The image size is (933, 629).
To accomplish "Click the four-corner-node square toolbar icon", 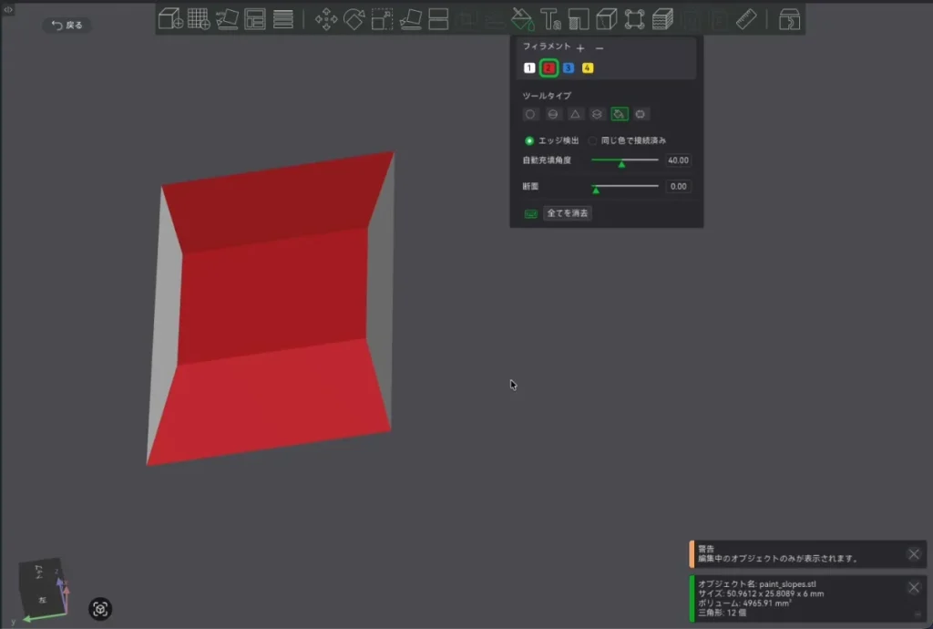I will [634, 19].
